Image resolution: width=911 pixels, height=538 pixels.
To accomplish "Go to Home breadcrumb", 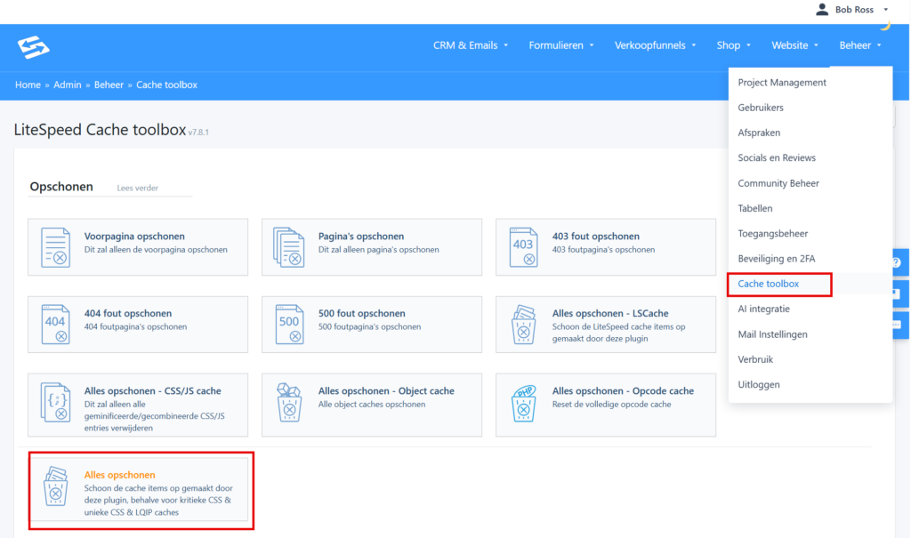I will [28, 84].
